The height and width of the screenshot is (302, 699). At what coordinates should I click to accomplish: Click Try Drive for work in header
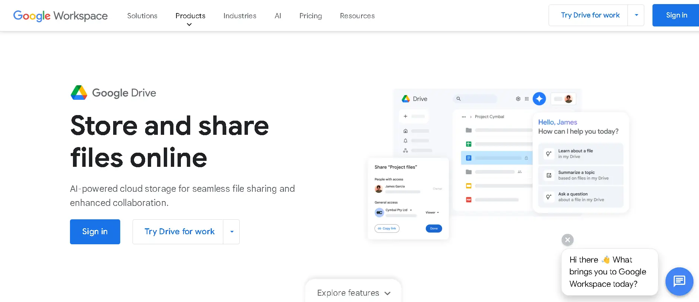coord(588,15)
